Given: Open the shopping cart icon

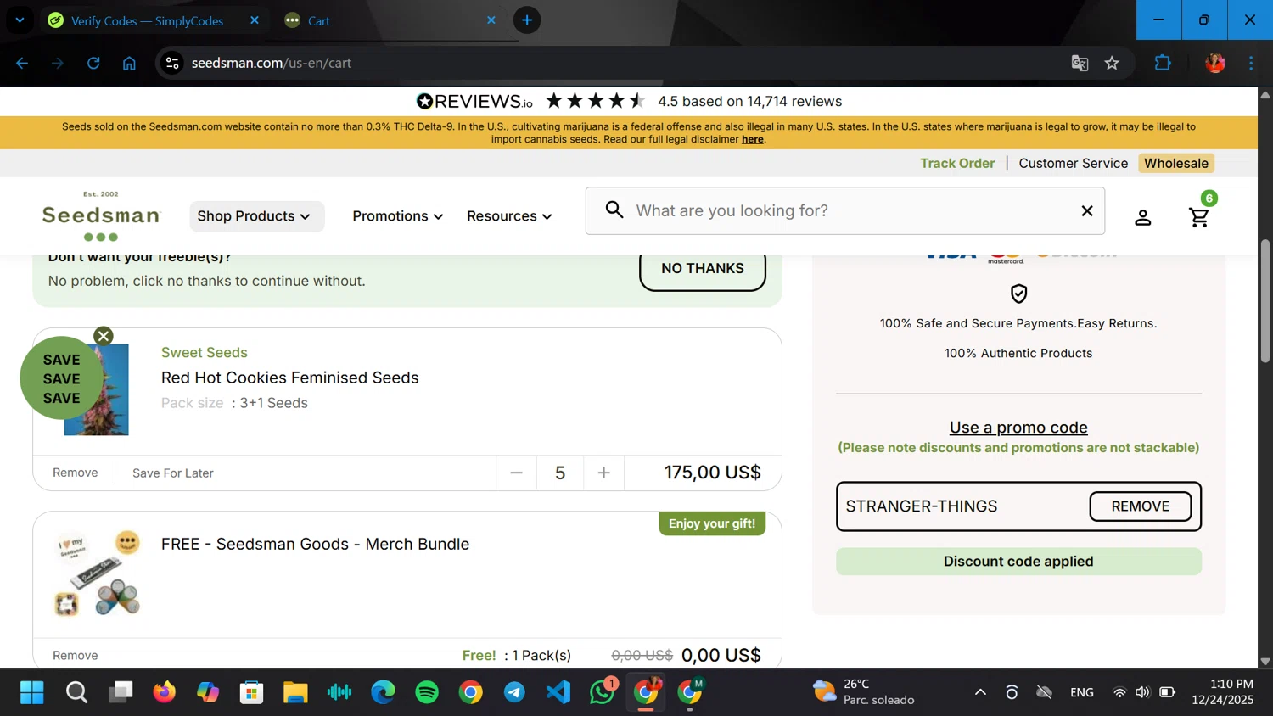Looking at the screenshot, I should point(1199,217).
